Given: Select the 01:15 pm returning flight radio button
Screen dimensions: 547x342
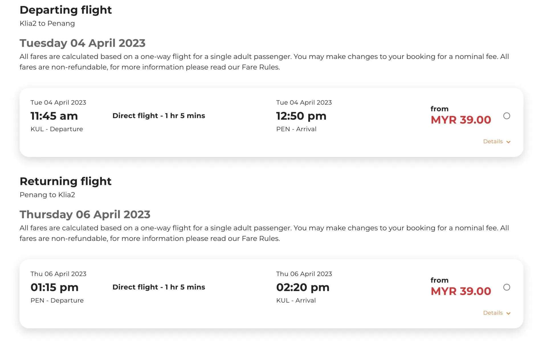Looking at the screenshot, I should point(507,287).
